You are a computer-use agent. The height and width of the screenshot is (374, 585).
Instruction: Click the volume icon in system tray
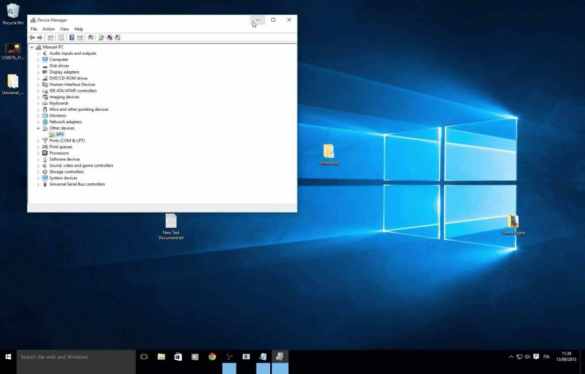pos(527,357)
